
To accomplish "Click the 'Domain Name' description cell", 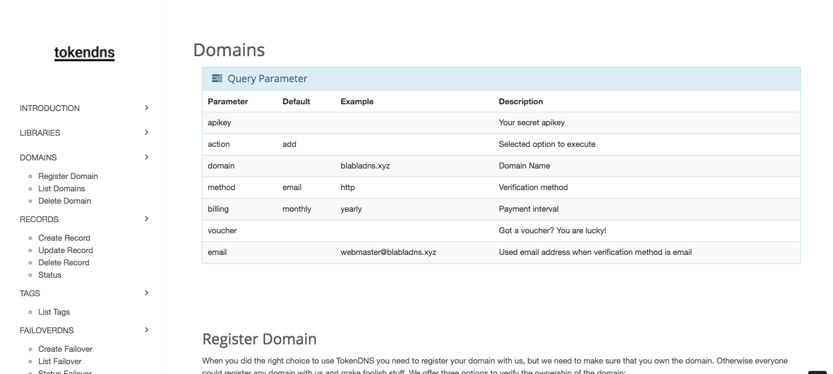I will (x=524, y=165).
